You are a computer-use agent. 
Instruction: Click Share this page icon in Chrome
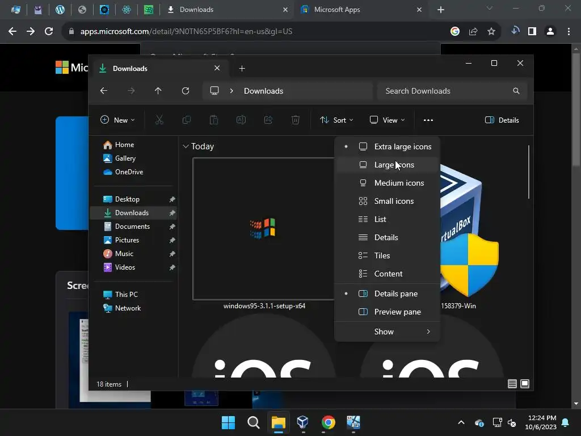[473, 32]
